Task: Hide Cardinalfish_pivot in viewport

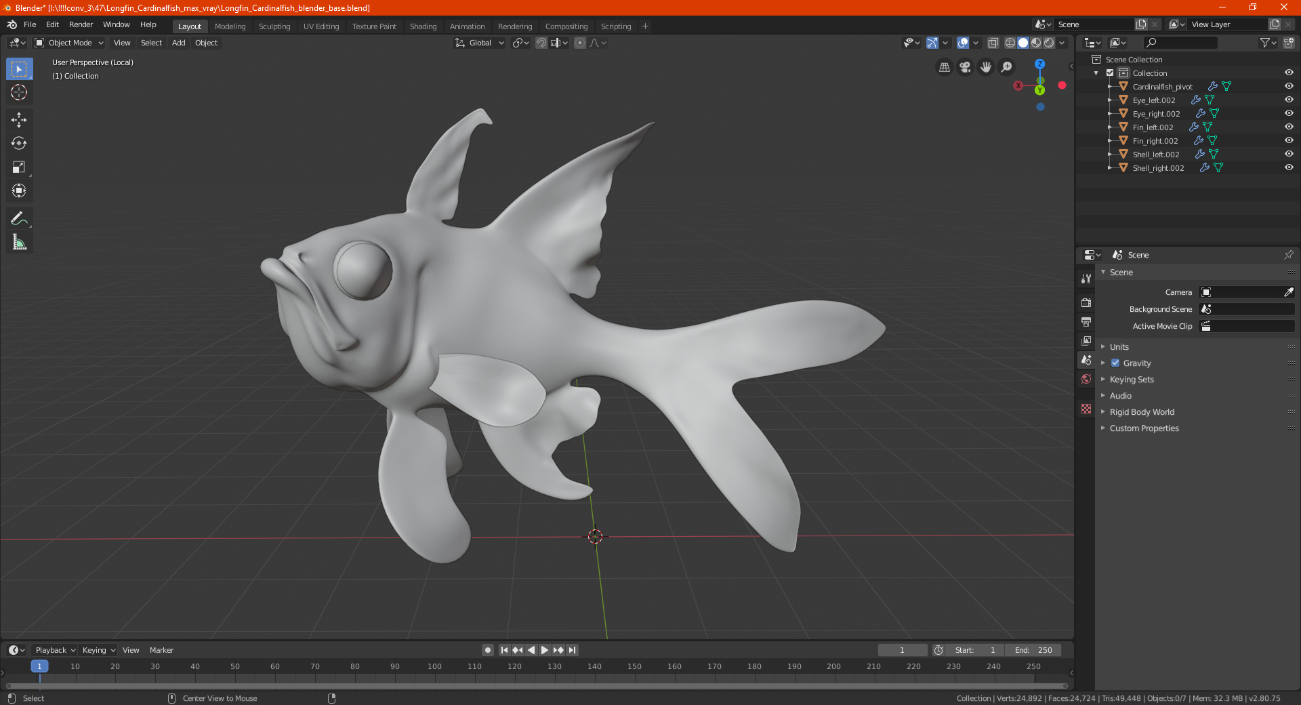Action: tap(1289, 87)
